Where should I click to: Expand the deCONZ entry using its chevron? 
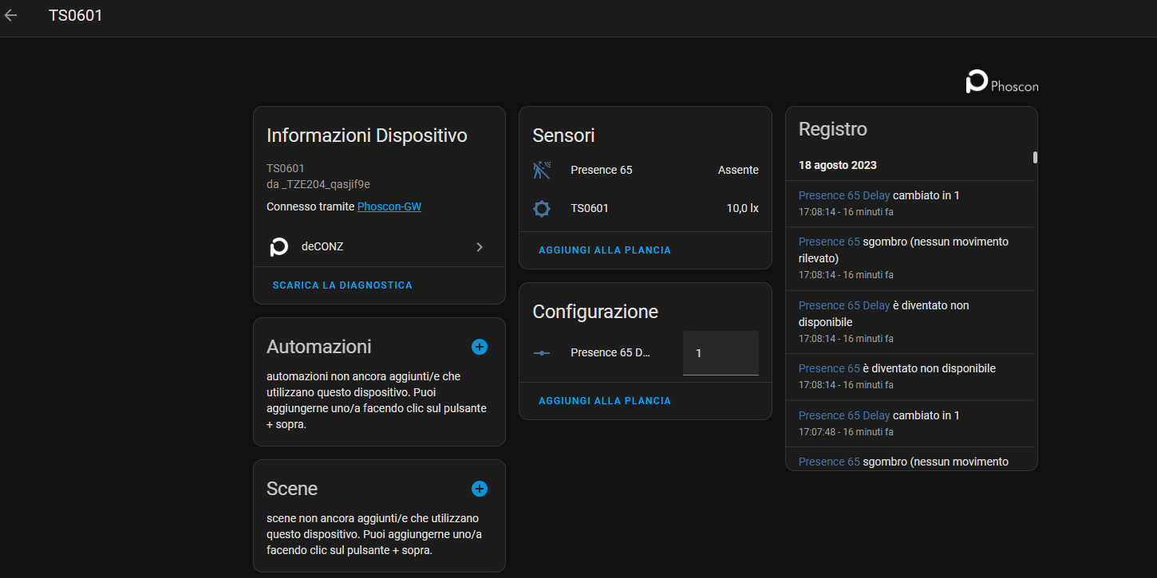480,246
